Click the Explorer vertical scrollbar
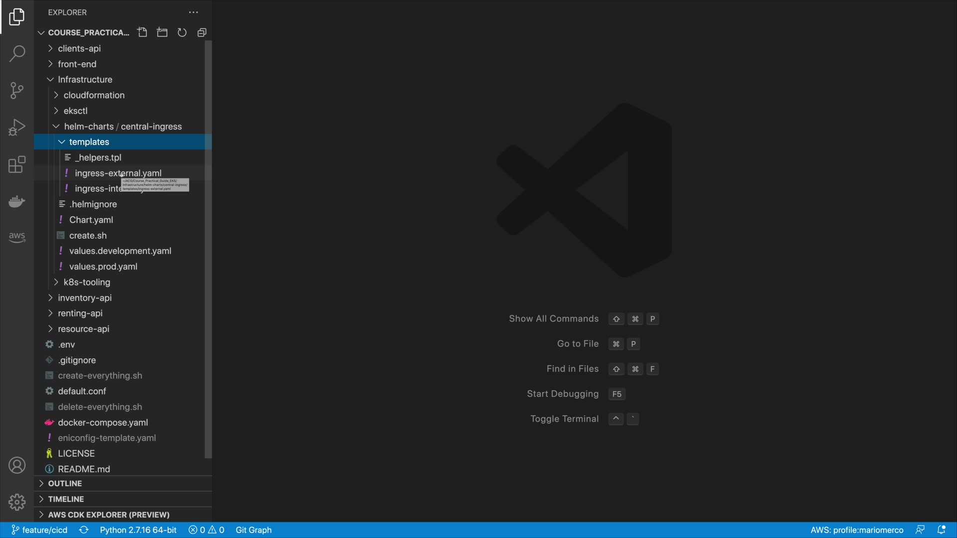 pos(208,249)
